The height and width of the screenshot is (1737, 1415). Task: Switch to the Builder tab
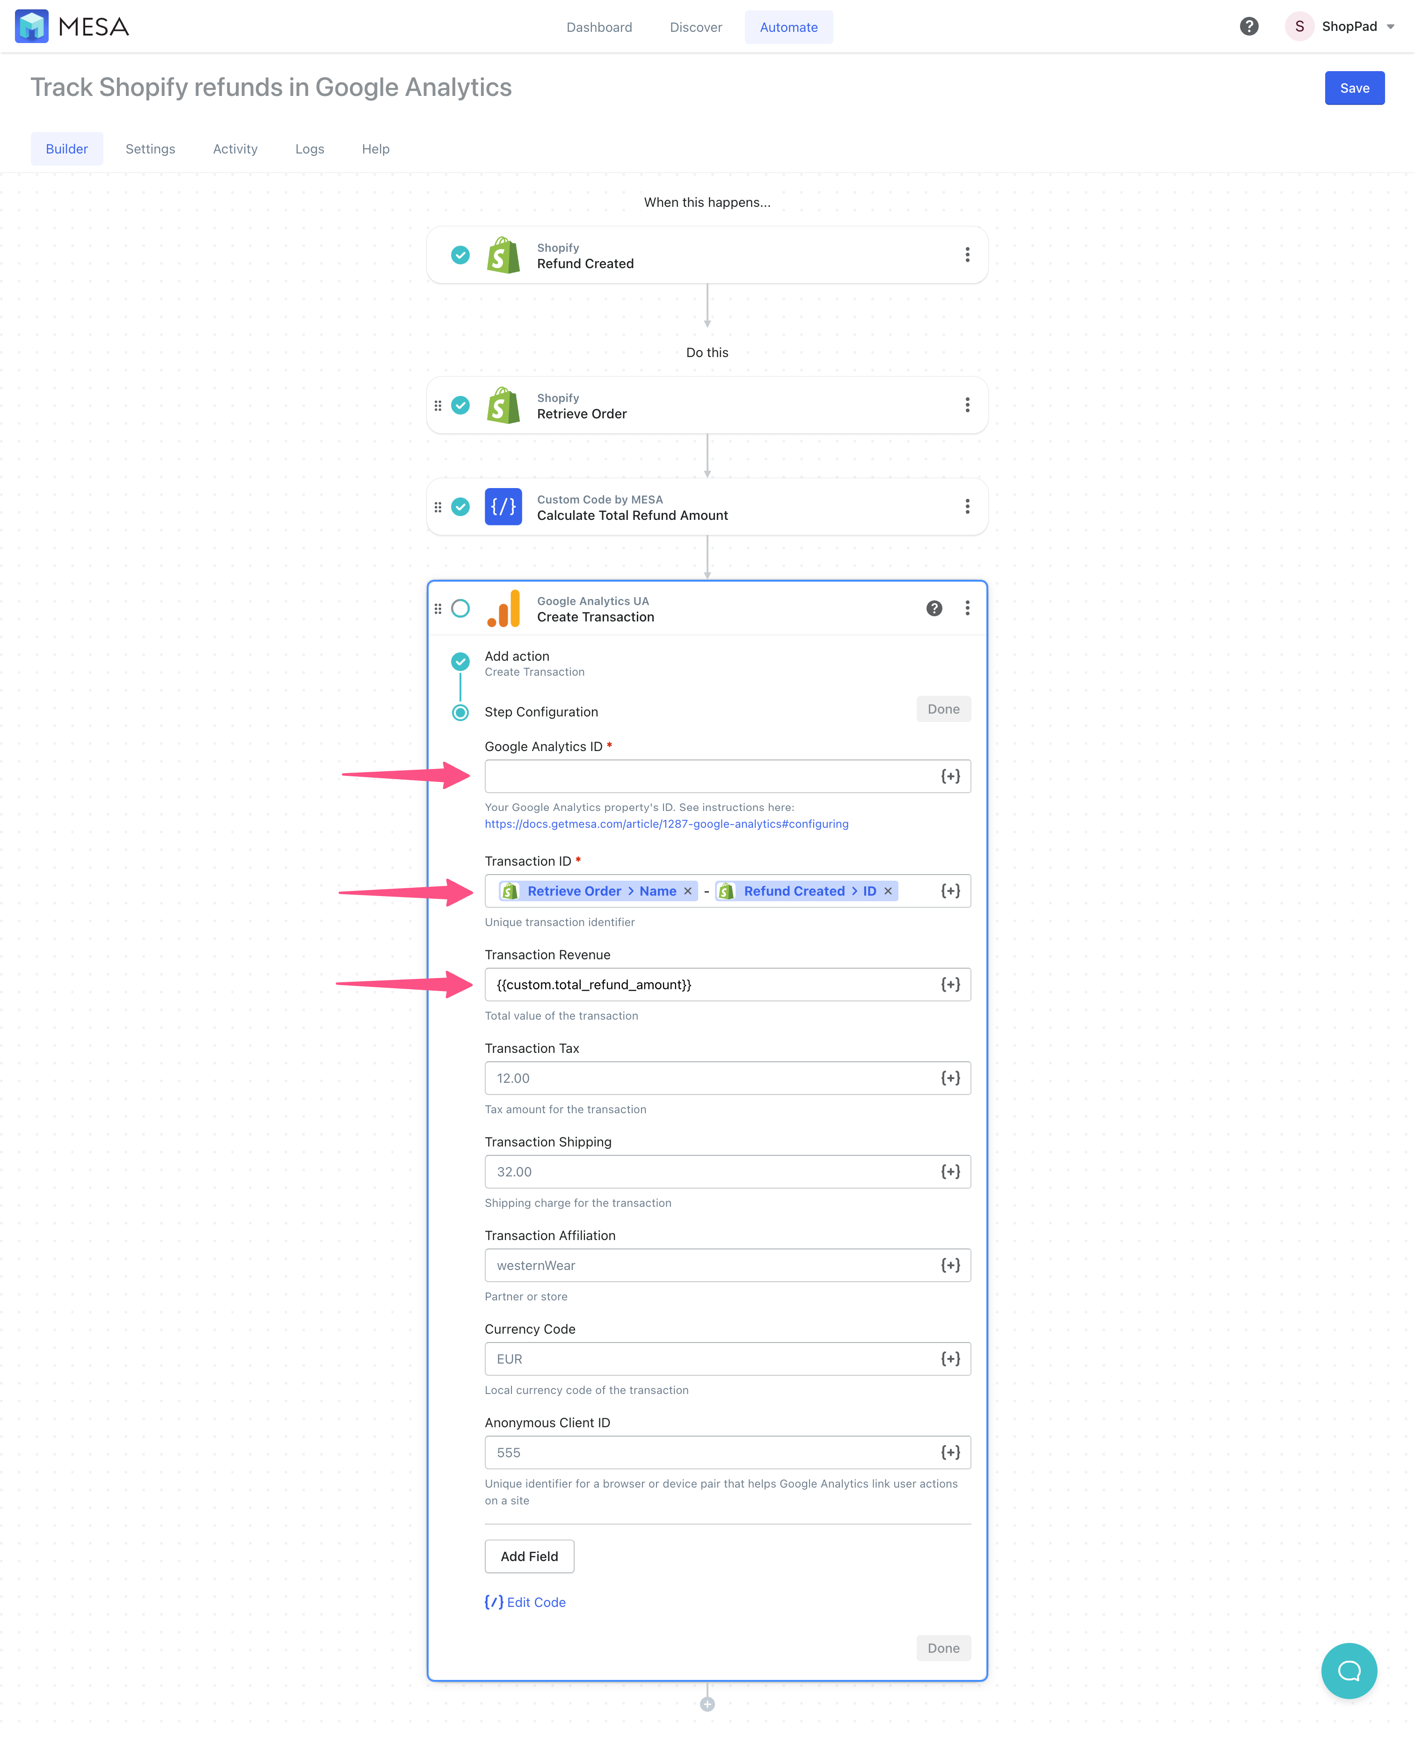pos(67,148)
